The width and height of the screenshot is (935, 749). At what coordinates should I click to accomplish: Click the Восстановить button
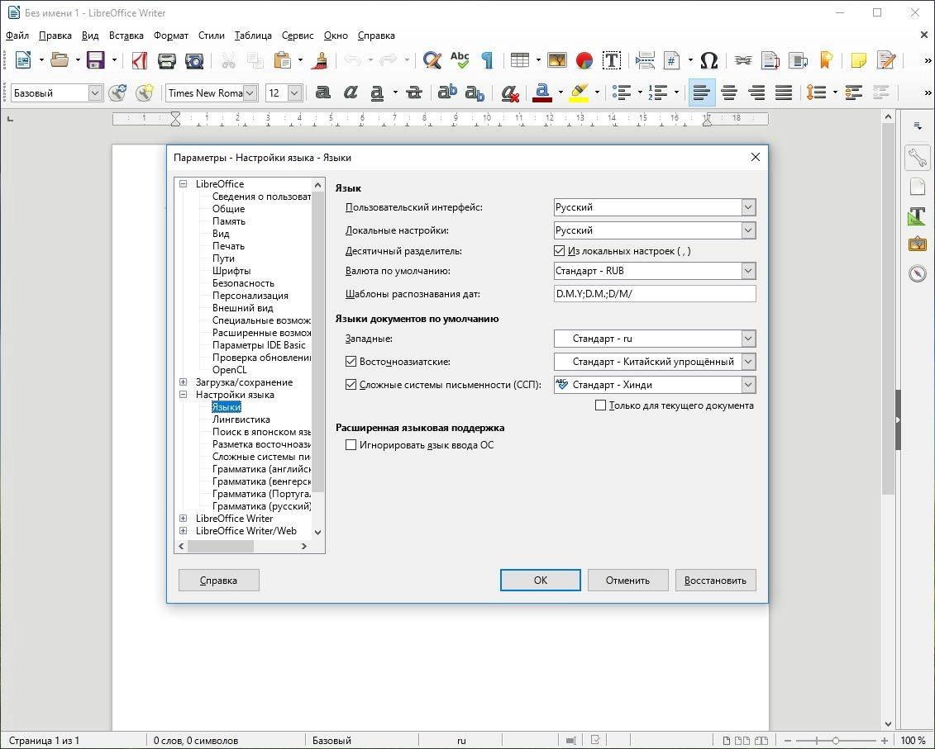point(716,581)
